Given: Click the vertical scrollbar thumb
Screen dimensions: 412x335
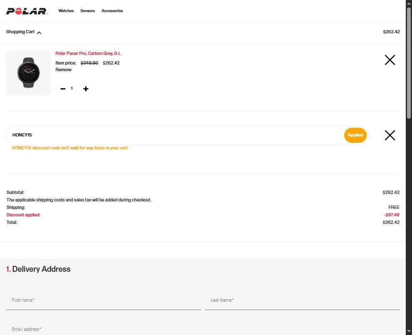Looking at the screenshot, I should [x=409, y=63].
